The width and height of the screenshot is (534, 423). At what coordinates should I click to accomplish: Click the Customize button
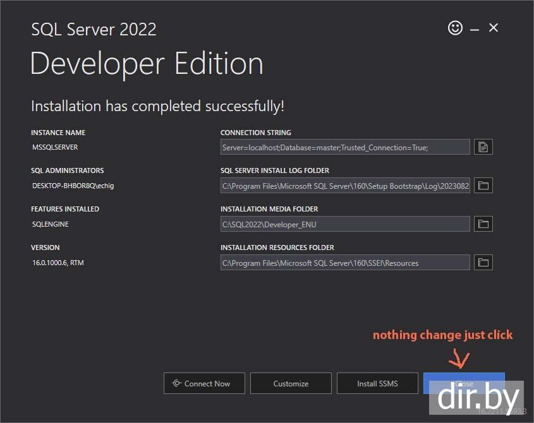[x=291, y=383]
